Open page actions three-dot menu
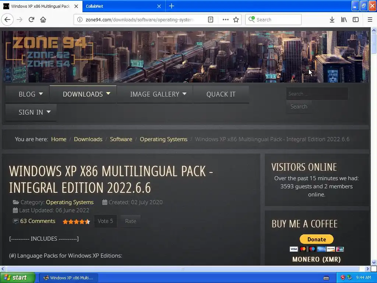The width and height of the screenshot is (377, 283). tap(226, 20)
